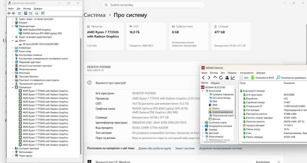
Task: Click Знайти настройку search field
Action: pyautogui.click(x=154, y=5)
